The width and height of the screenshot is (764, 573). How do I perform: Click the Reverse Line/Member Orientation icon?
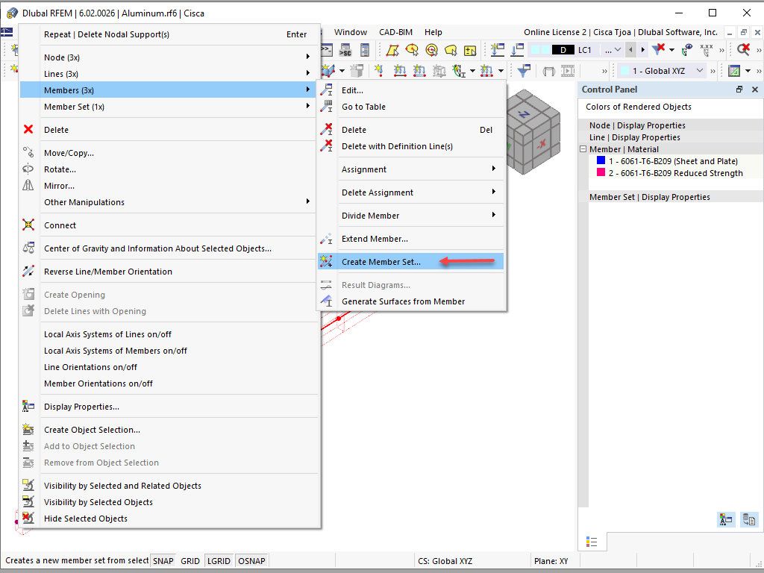pos(28,272)
